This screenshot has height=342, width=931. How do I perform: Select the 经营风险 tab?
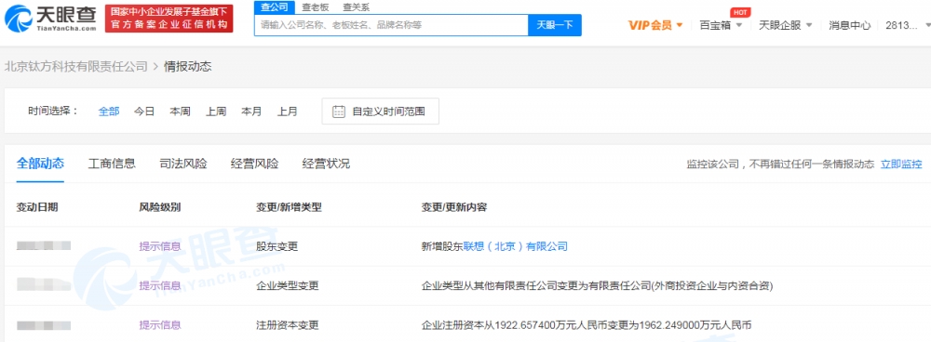254,164
